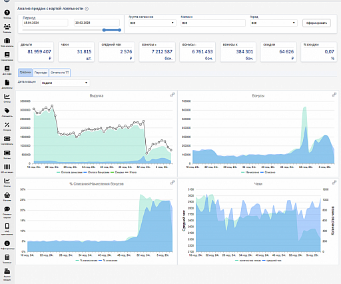Open the chart icon above the tag icon
The width and height of the screenshot is (341, 284).
7,97
